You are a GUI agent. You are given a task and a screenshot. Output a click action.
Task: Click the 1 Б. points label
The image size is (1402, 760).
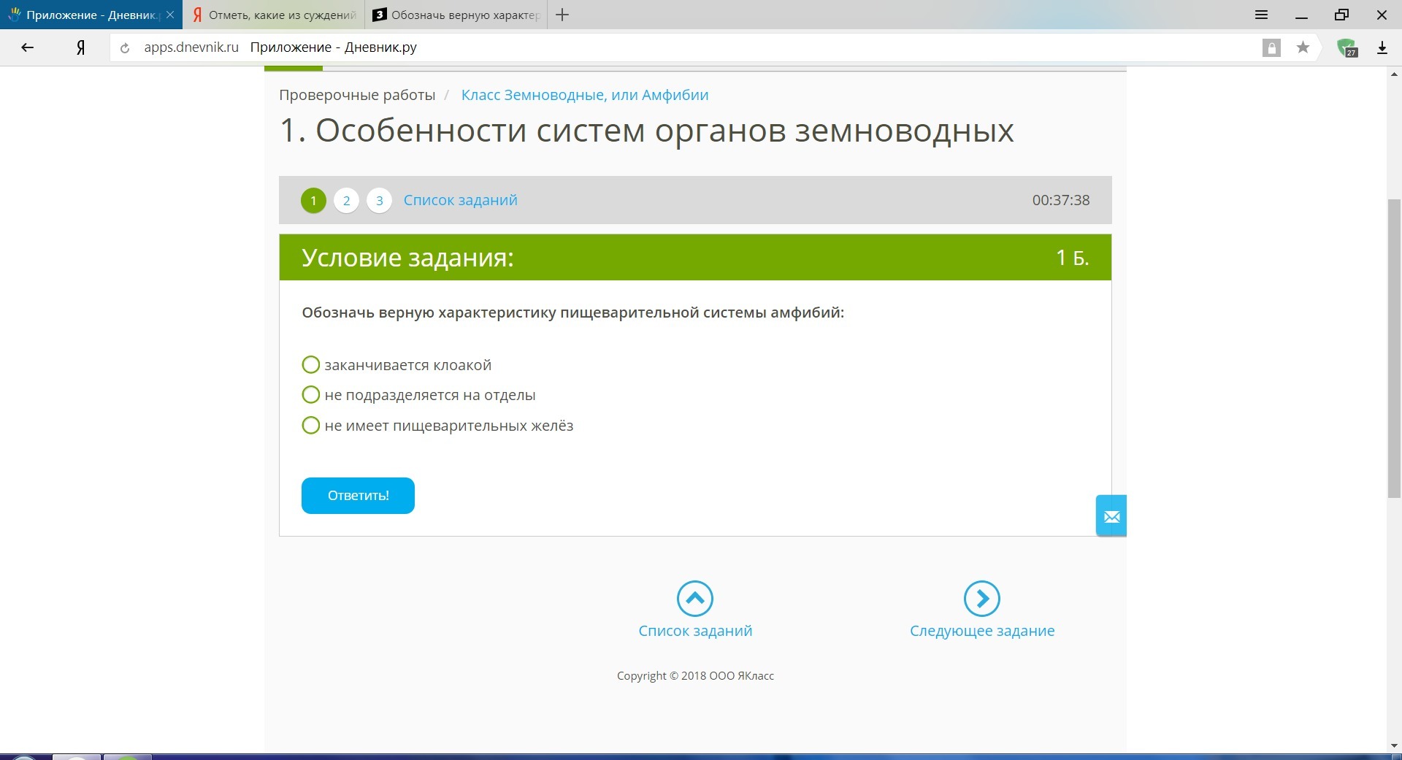[x=1072, y=257]
